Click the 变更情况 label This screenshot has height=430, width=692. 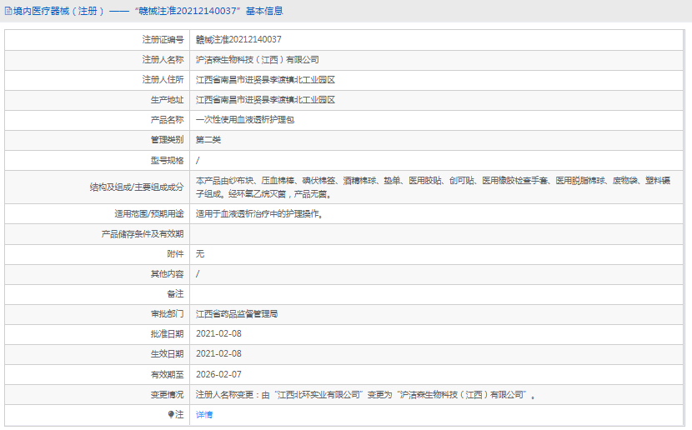[167, 395]
